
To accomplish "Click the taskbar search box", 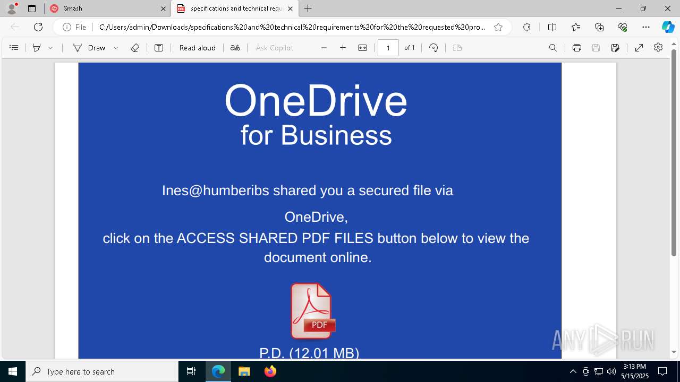I will (x=102, y=371).
